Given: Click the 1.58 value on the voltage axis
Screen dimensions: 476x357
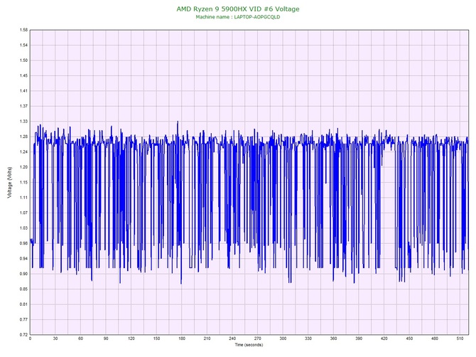Looking at the screenshot, I should click(x=23, y=30).
